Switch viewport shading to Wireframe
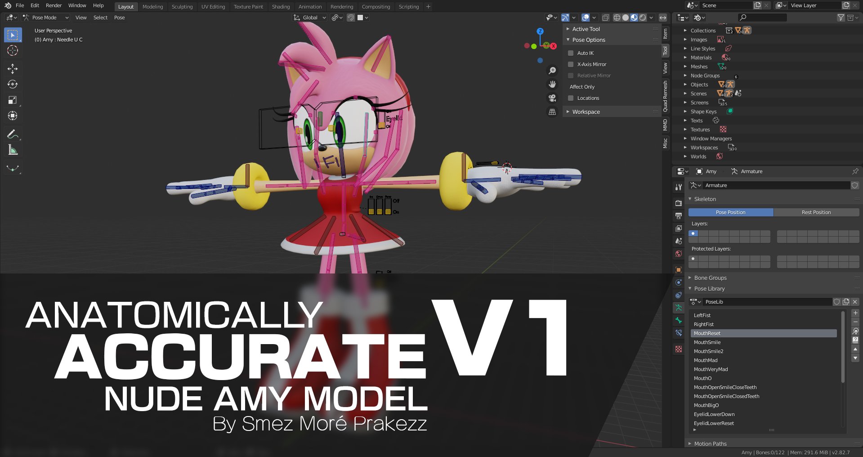This screenshot has width=863, height=457. pyautogui.click(x=617, y=18)
